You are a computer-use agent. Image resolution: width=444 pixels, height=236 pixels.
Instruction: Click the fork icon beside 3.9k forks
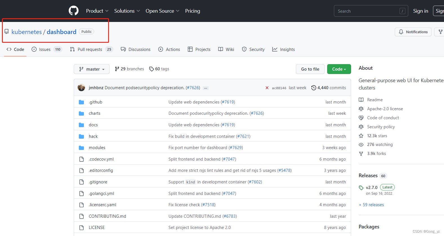click(361, 154)
